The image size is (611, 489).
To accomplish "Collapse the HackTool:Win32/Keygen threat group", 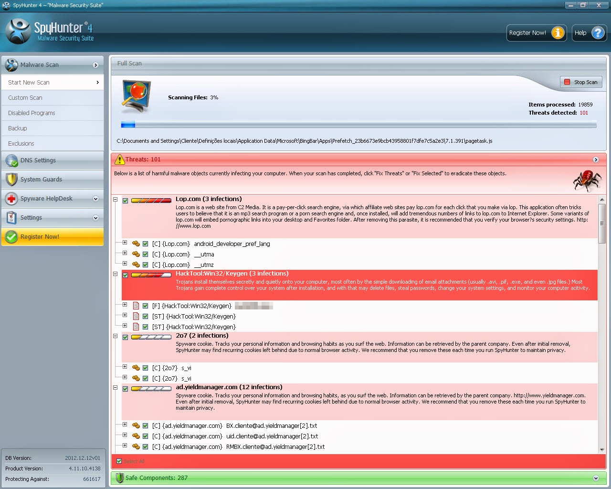I will (115, 274).
